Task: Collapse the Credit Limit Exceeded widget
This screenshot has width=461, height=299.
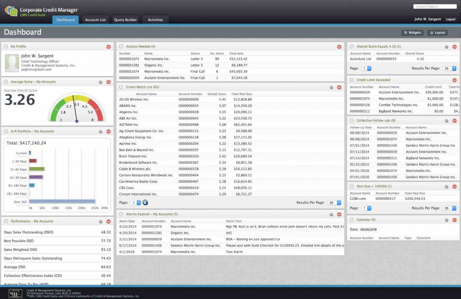Action: coord(352,80)
